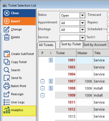Click the Analytics chart icon

pos(7,110)
